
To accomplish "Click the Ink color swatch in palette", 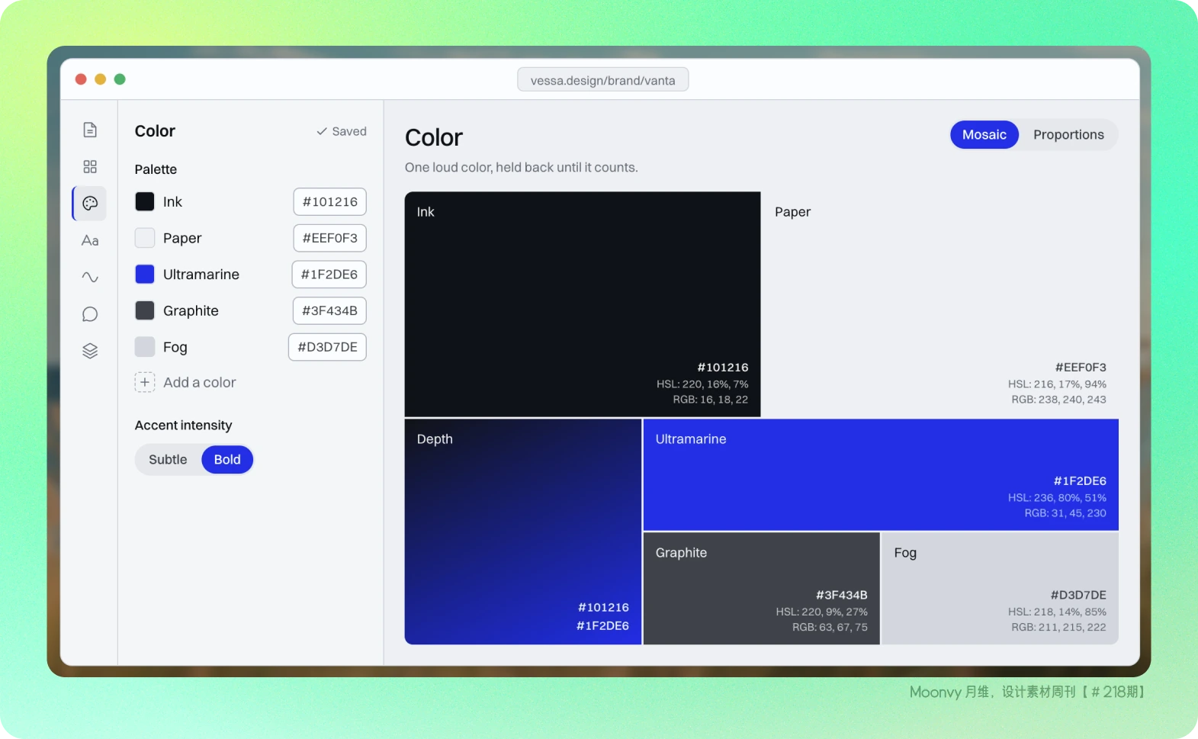I will point(145,201).
